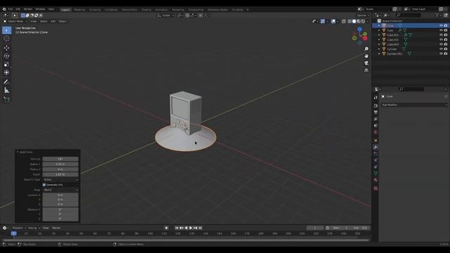This screenshot has height=253, width=450.
Task: Hide the Cone object with eye icon
Action: click(441, 25)
